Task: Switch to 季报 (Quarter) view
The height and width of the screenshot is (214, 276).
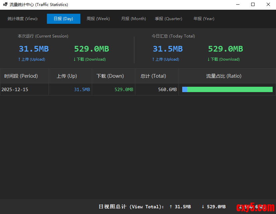Action: point(168,19)
